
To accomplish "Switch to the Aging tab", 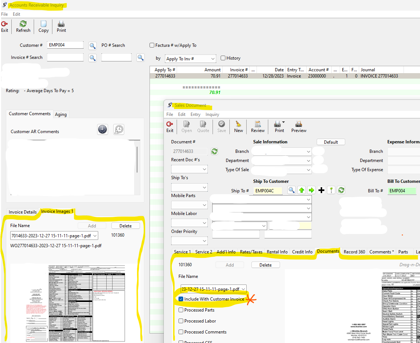I will point(61,114).
